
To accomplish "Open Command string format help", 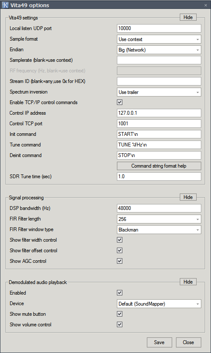I will (159, 166).
